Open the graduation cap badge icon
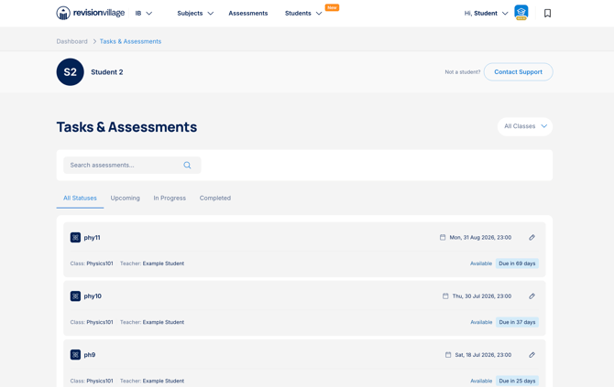This screenshot has width=614, height=387. click(521, 13)
